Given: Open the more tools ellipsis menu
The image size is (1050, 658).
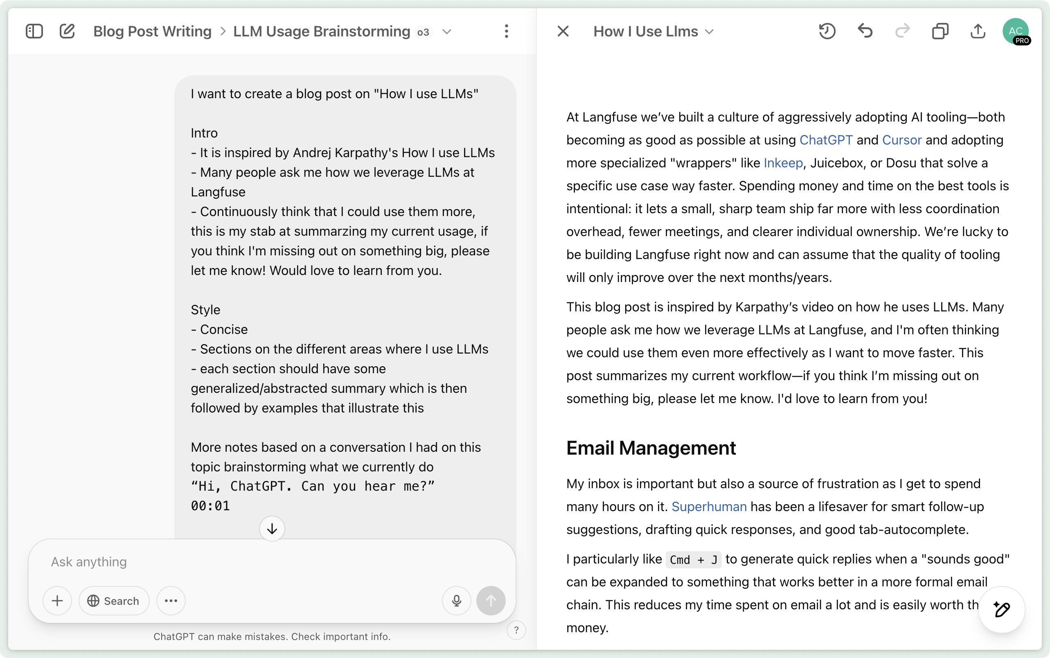Looking at the screenshot, I should 171,601.
